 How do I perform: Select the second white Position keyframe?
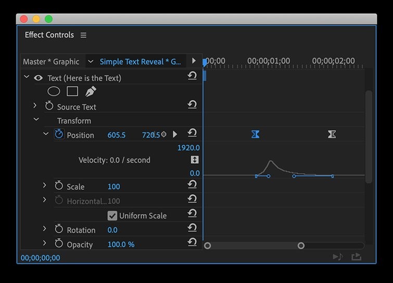tap(332, 134)
